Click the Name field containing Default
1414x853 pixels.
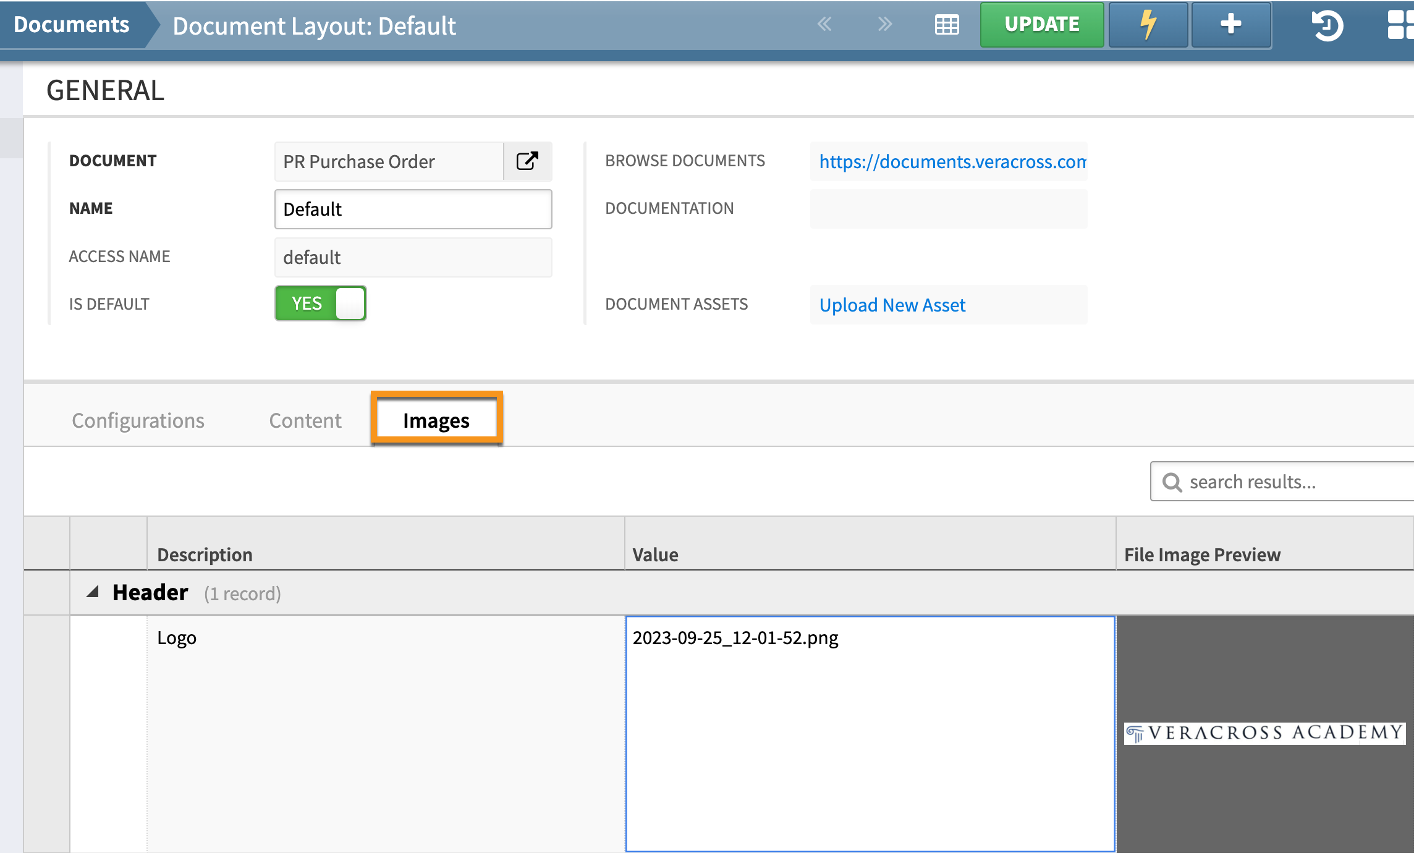pyautogui.click(x=413, y=210)
